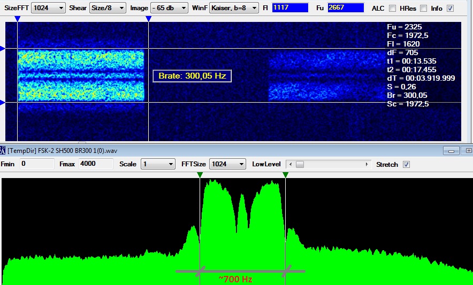Click the upper blue frequency marker arrow
Screen dimensions: 473x285
(x=3, y=48)
